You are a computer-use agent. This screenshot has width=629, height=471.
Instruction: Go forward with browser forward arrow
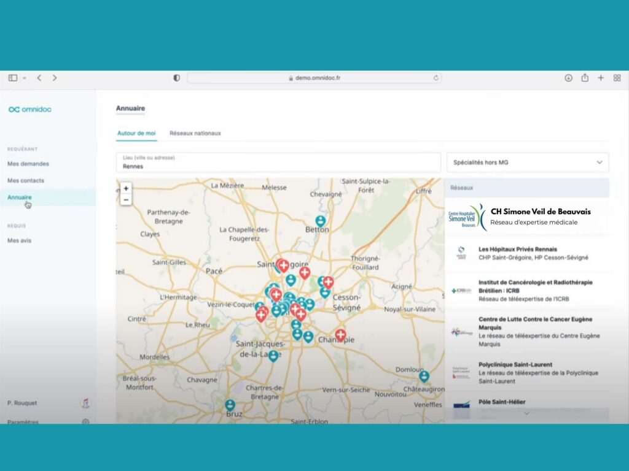click(55, 78)
